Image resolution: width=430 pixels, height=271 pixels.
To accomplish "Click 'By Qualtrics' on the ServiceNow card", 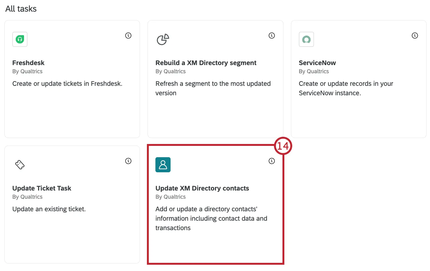I will (x=314, y=71).
